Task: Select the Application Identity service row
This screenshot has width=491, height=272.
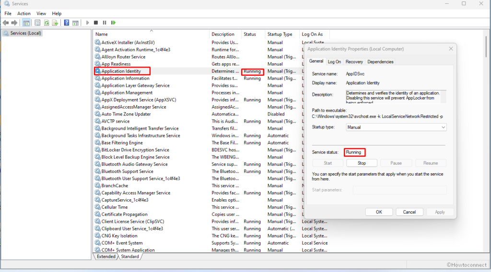Action: [198, 71]
